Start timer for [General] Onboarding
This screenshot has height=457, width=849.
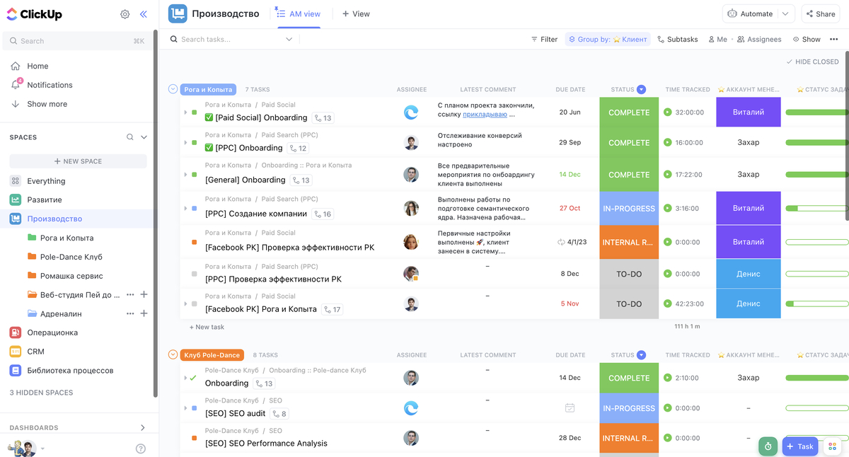[x=667, y=175]
